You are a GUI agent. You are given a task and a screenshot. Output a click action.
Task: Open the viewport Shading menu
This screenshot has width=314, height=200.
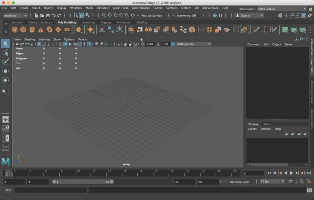click(x=29, y=40)
